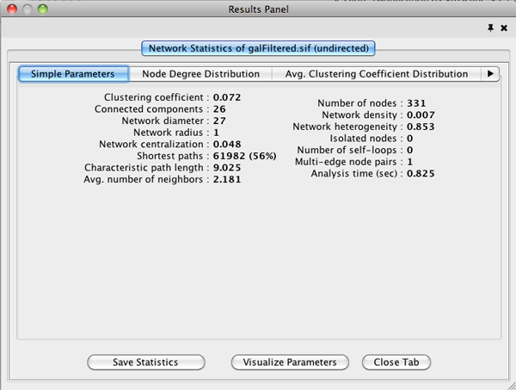The image size is (516, 390).
Task: Close the Results Panel using the X icon
Action: tap(504, 28)
